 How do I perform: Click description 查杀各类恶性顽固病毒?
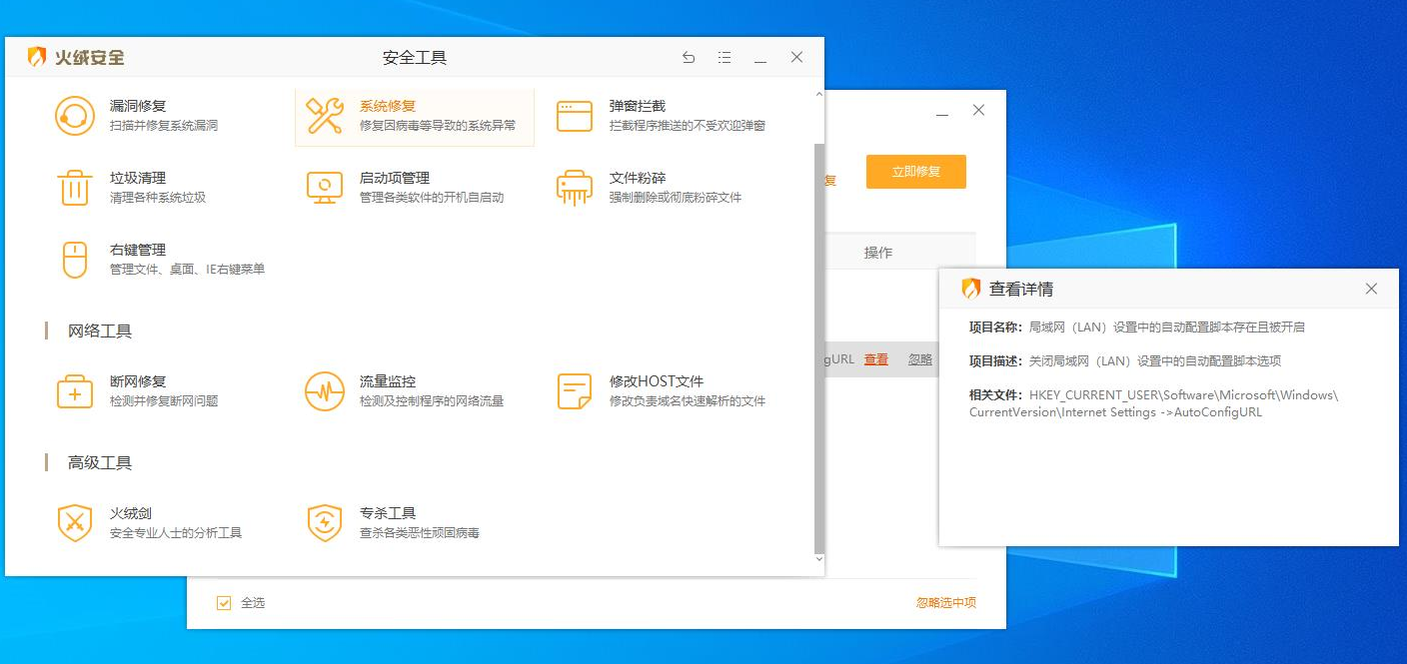point(420,533)
